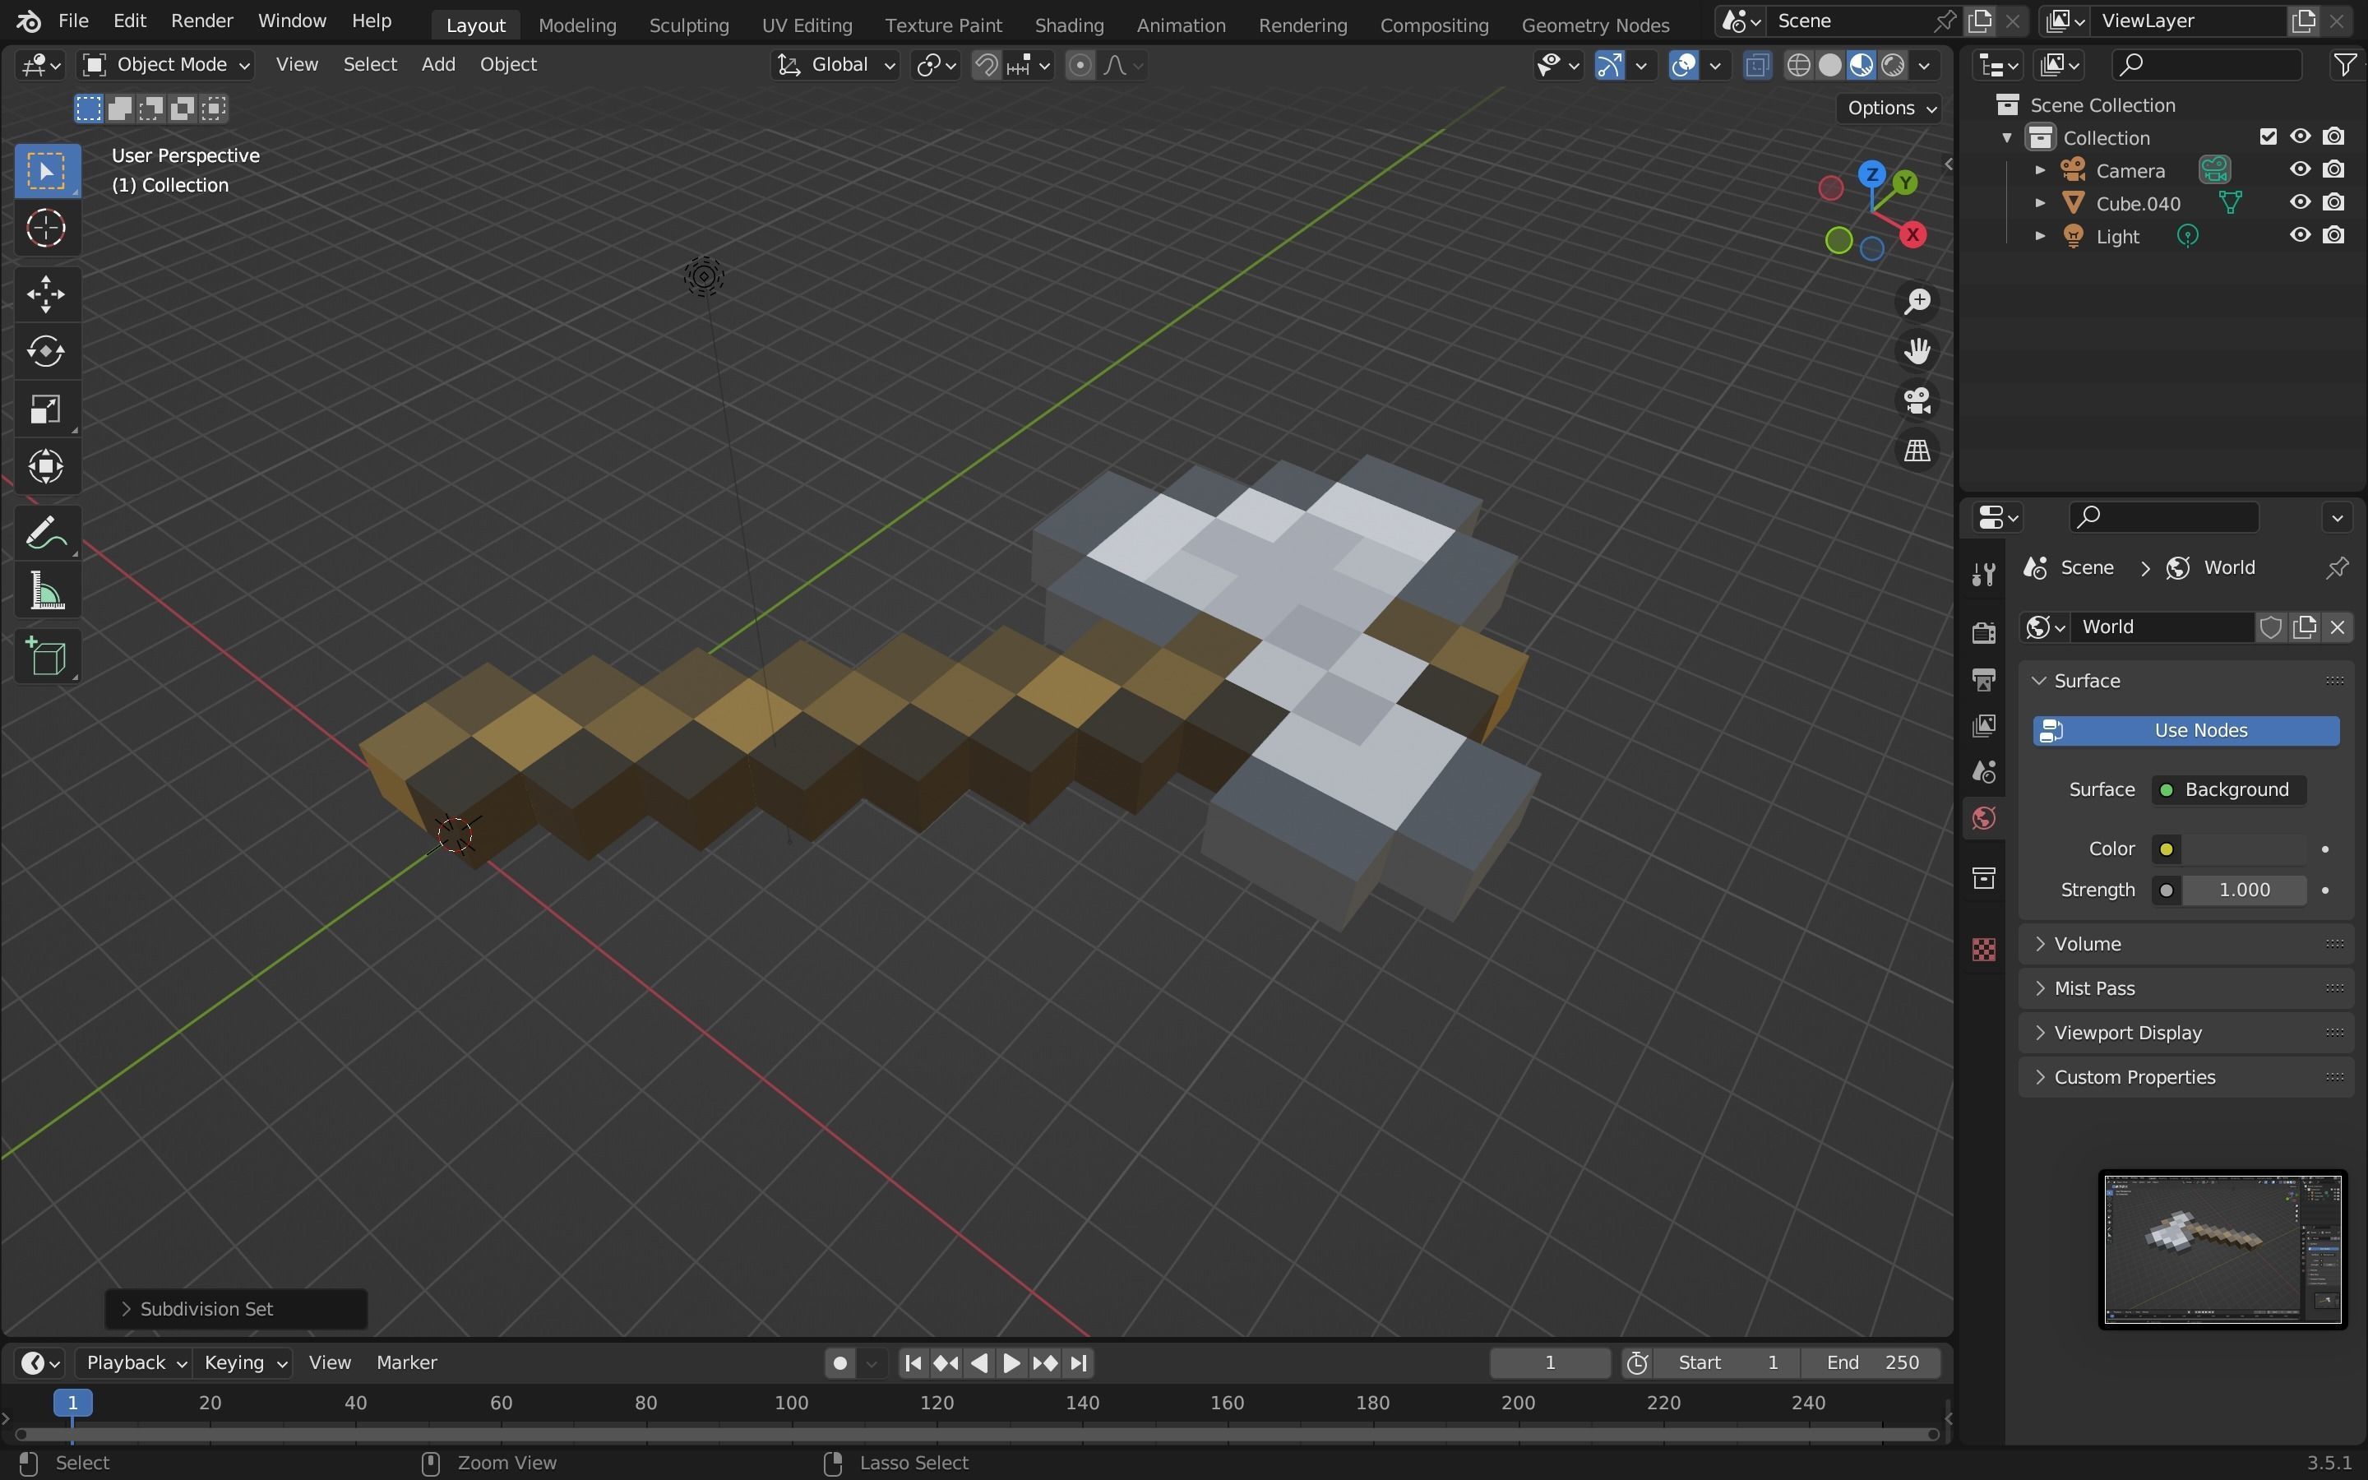Switch to the Modeling workspace tab
This screenshot has height=1480, width=2368.
click(577, 25)
